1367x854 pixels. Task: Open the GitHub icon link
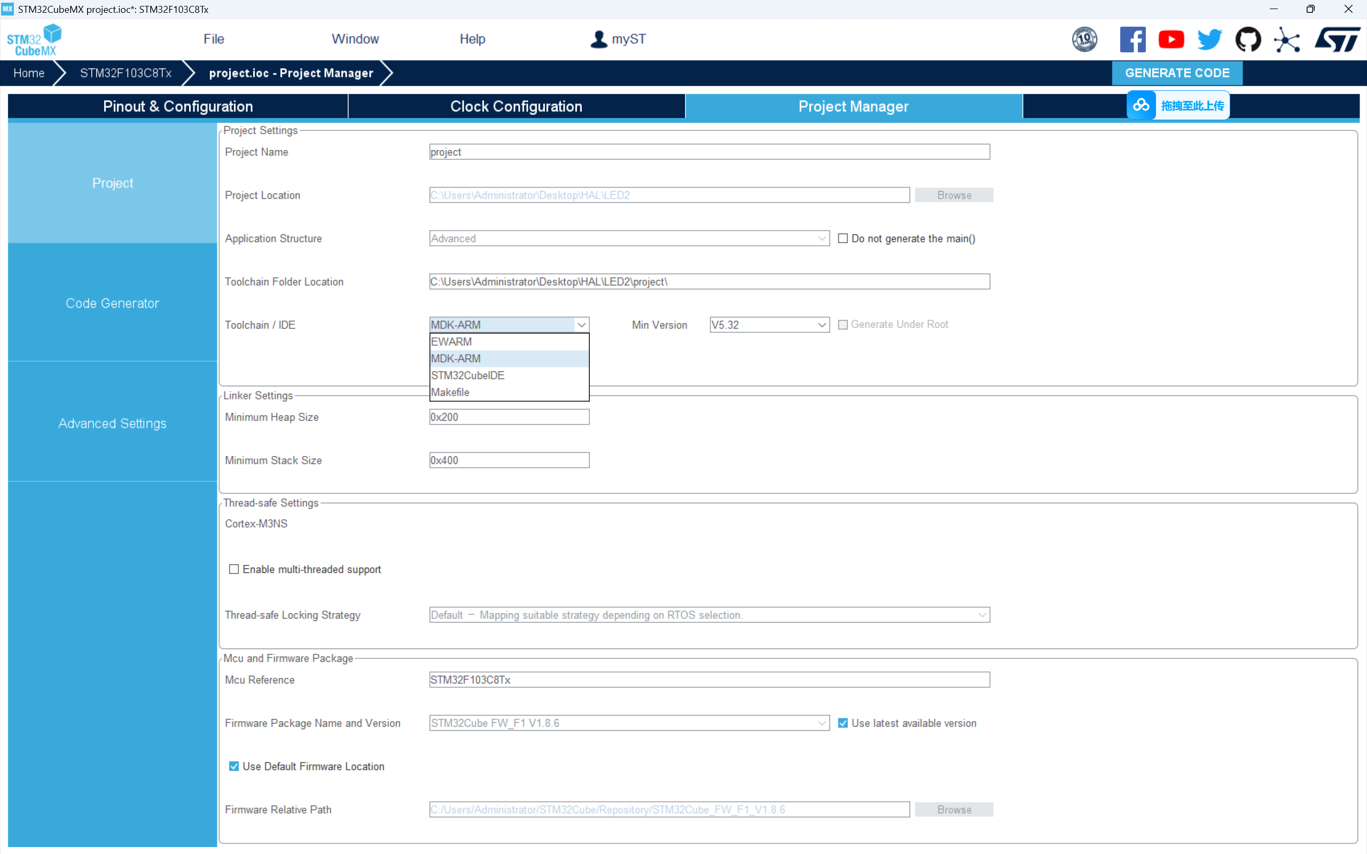pyautogui.click(x=1248, y=40)
